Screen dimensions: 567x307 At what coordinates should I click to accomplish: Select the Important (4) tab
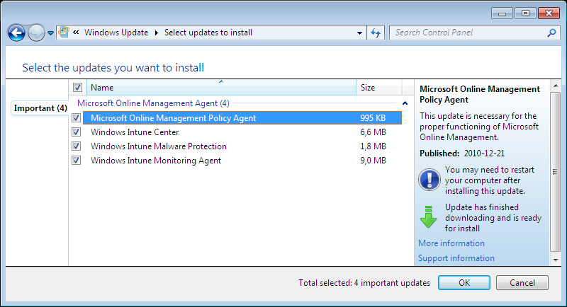tap(40, 108)
